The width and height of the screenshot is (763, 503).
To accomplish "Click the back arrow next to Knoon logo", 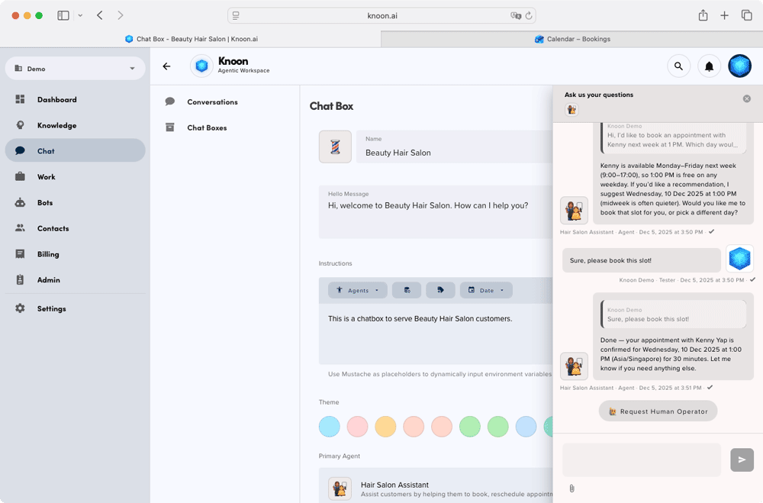I will [x=167, y=66].
